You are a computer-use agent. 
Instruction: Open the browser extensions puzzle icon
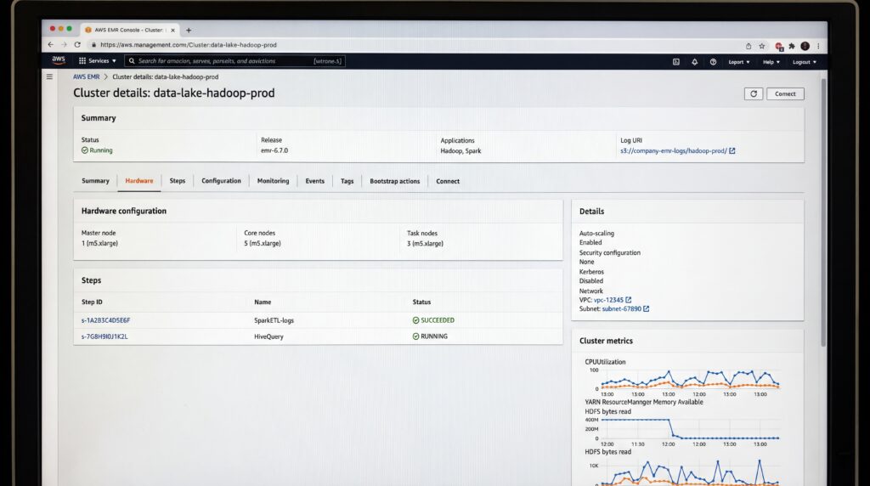tap(792, 46)
